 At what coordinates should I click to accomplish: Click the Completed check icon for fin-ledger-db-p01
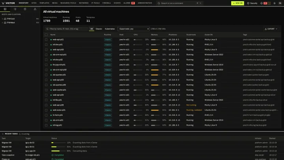52,155
